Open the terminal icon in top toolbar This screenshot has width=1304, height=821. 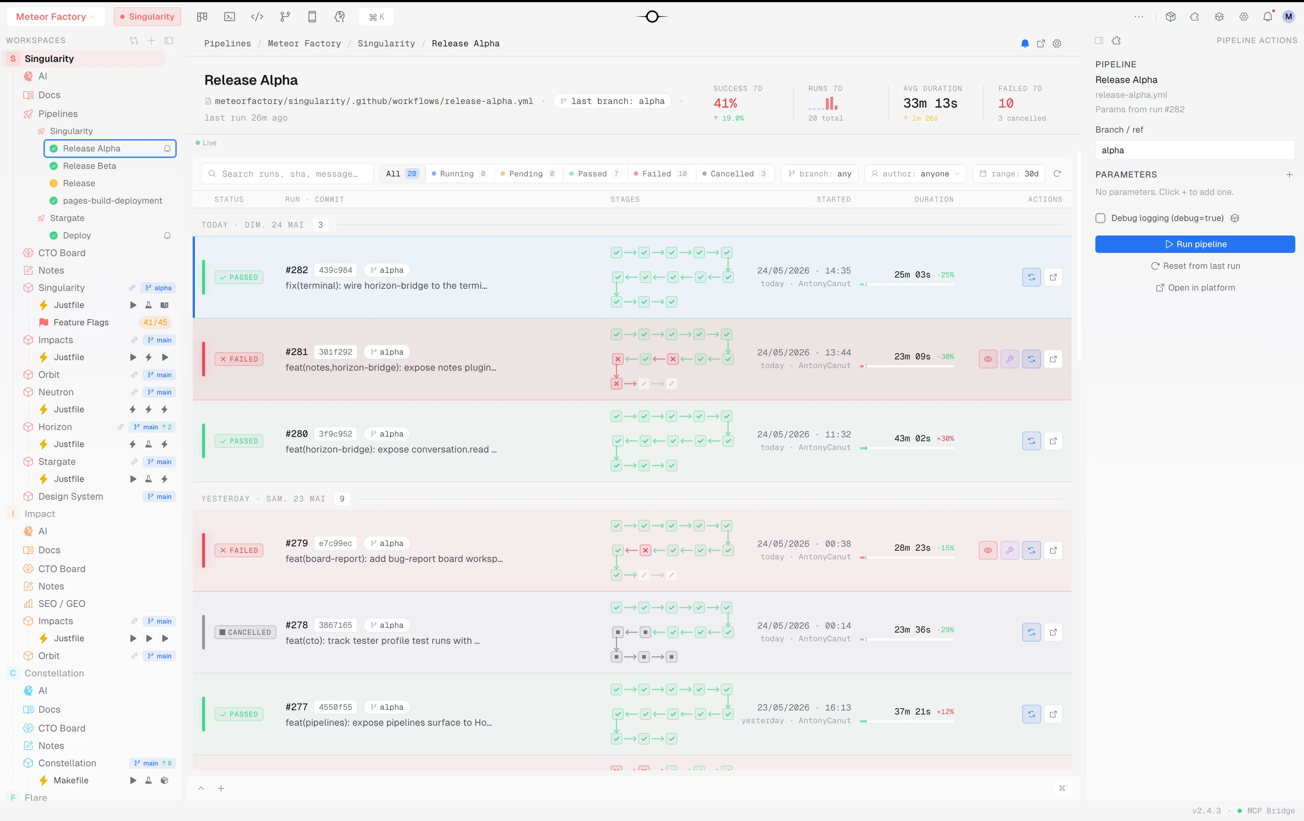click(230, 17)
